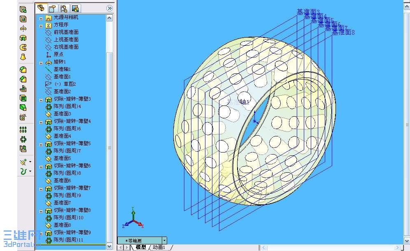Select the Extruded Boss/Base tool
This screenshot has width=410, height=251.
(23, 9)
